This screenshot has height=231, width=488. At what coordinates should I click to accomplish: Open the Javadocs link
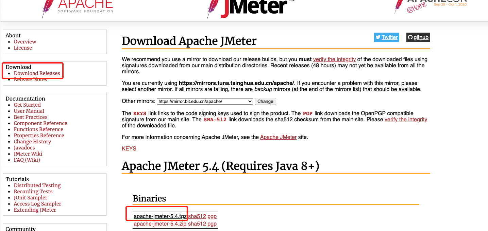pyautogui.click(x=24, y=148)
